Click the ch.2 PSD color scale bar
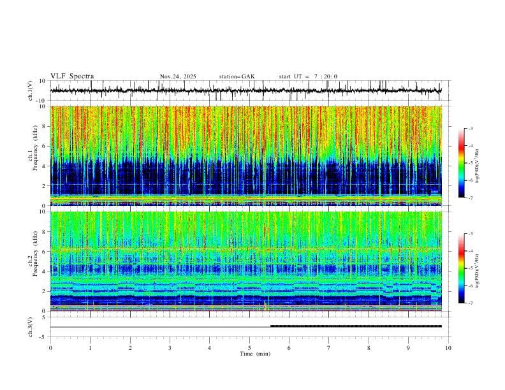505x390 pixels. tap(461, 268)
